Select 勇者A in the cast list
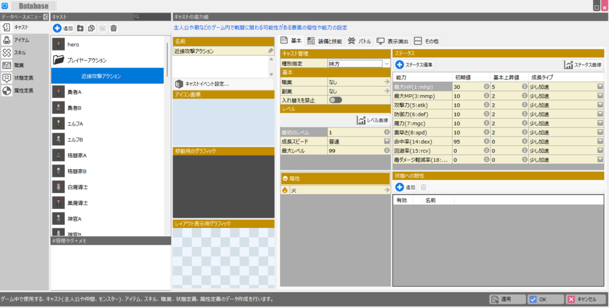The image size is (609, 308). 74,91
